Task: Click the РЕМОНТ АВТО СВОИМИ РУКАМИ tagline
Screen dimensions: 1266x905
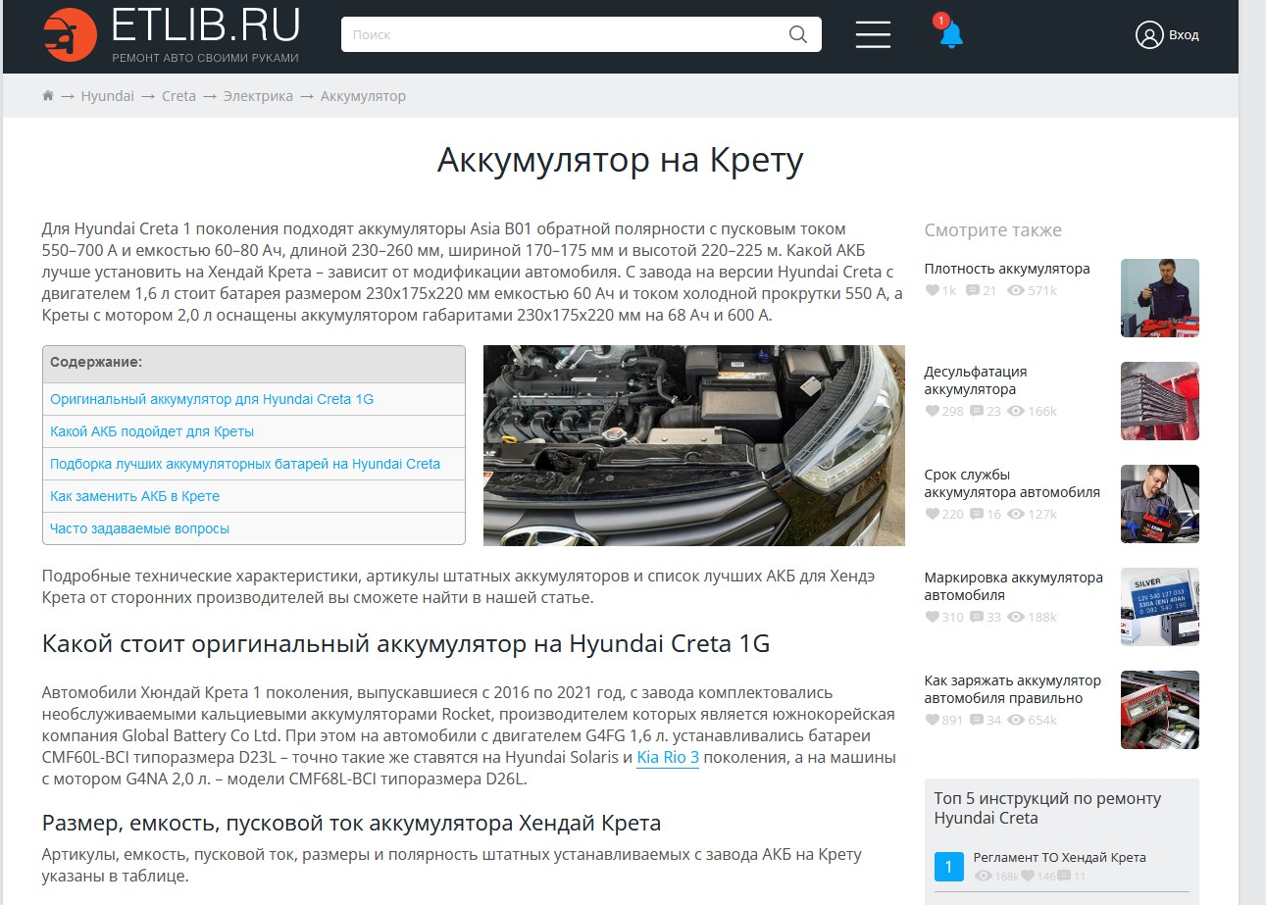Action: [x=205, y=58]
